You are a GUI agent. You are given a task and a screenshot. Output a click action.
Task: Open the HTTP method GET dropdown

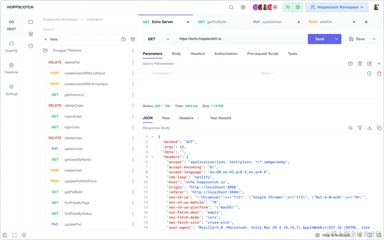coord(159,39)
